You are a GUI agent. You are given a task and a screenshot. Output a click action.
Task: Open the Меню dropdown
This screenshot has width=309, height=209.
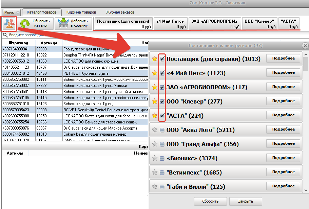click(12, 13)
